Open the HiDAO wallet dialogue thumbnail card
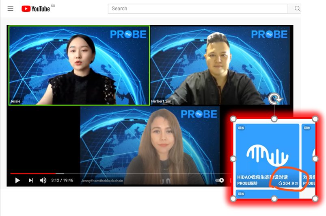 (x=268, y=155)
